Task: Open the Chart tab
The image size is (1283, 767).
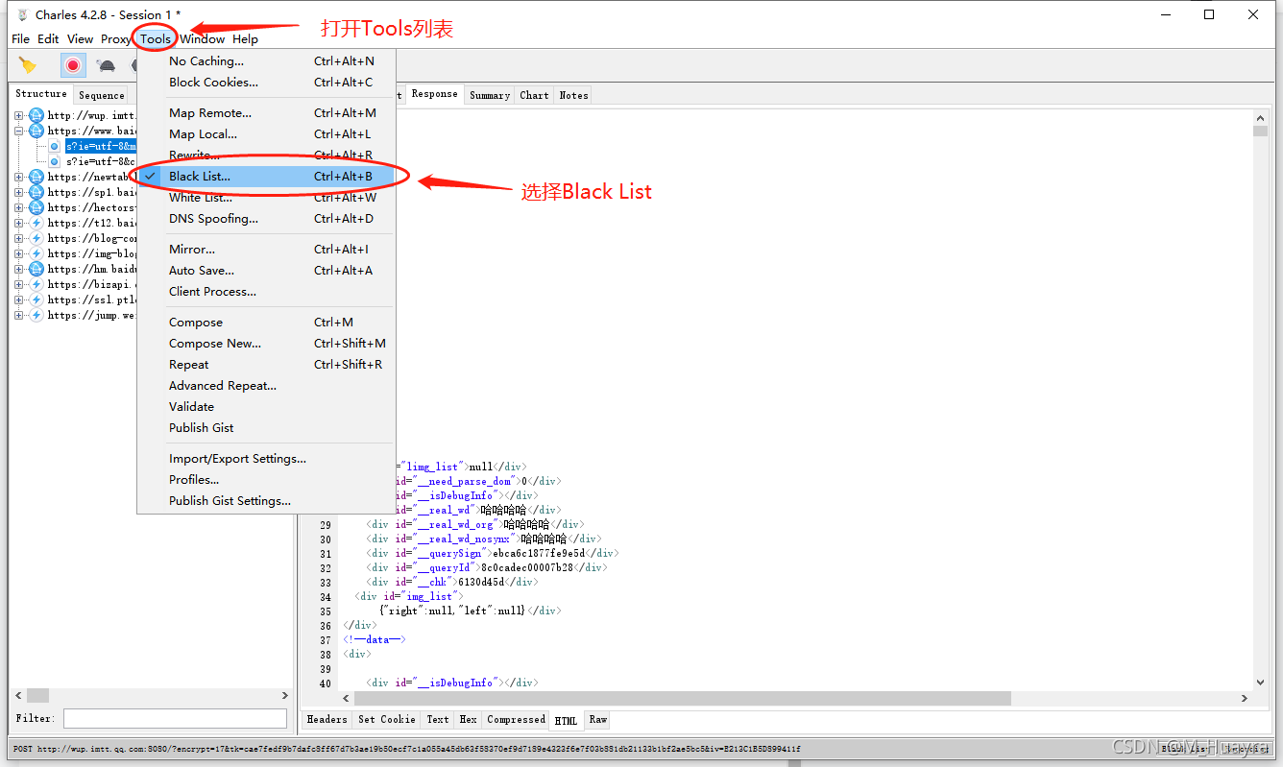Action: [534, 95]
